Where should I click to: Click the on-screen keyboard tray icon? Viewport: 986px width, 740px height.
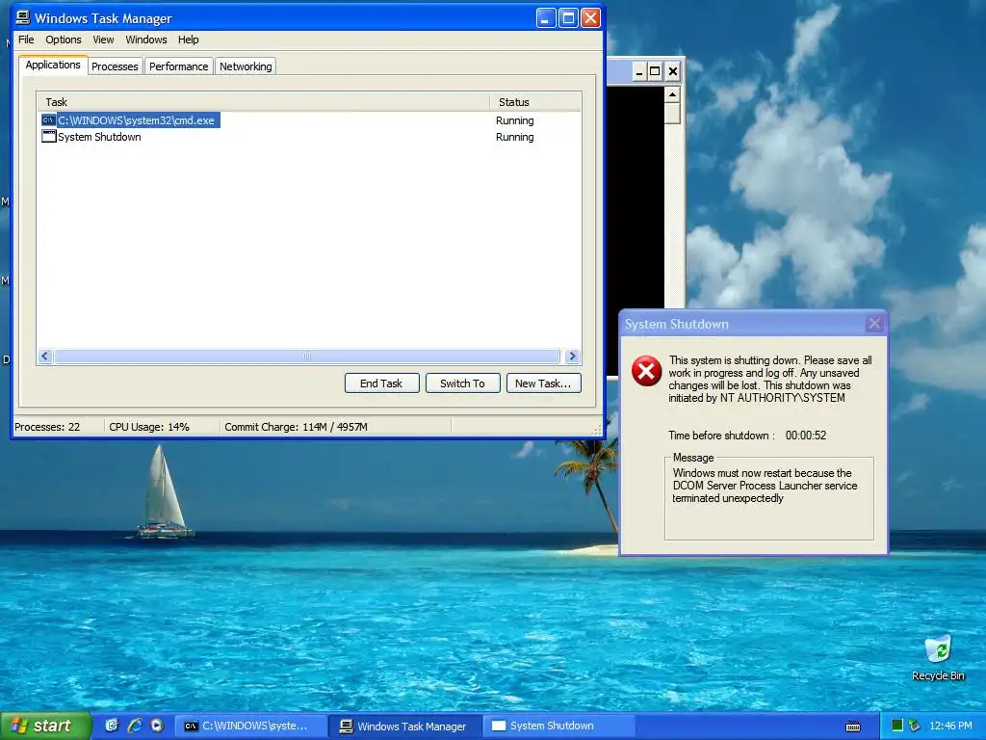tap(853, 727)
